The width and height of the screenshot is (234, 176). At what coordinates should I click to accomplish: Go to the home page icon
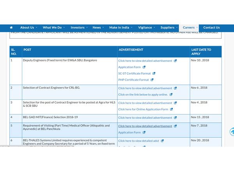pos(11,27)
